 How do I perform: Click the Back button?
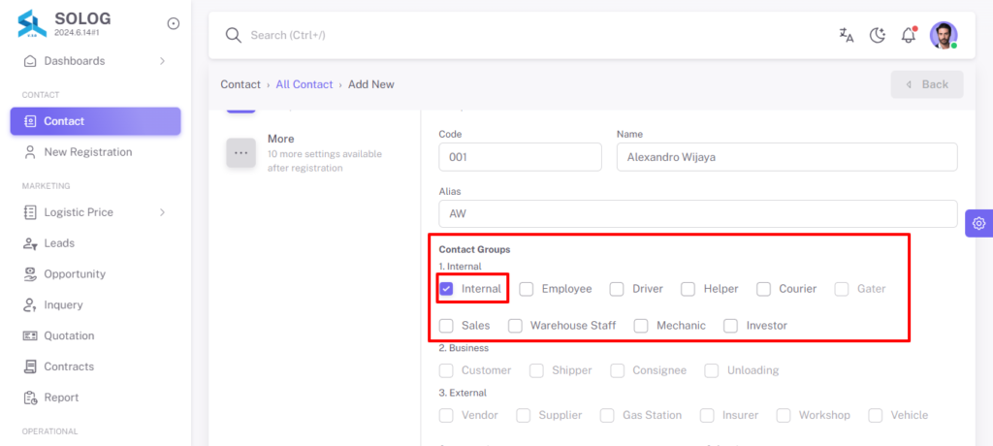point(927,84)
